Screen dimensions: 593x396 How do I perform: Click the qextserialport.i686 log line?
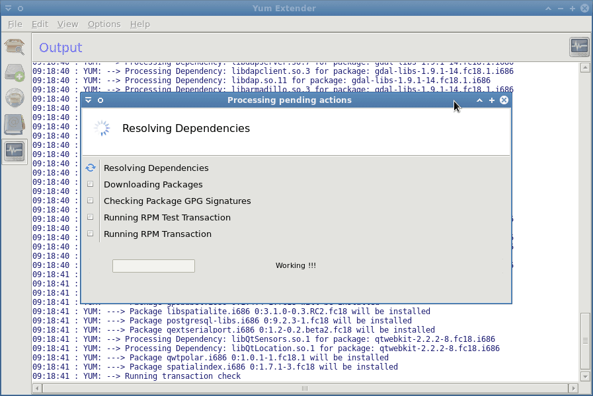point(234,329)
